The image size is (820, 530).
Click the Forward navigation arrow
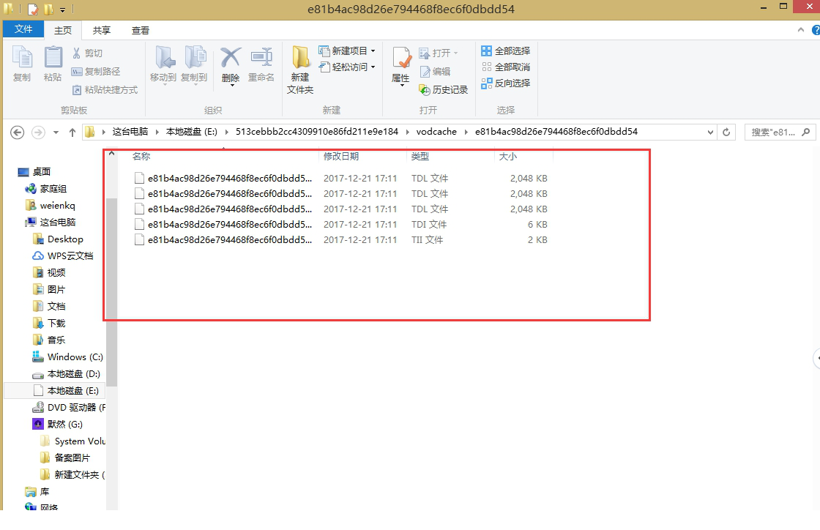pyautogui.click(x=38, y=132)
